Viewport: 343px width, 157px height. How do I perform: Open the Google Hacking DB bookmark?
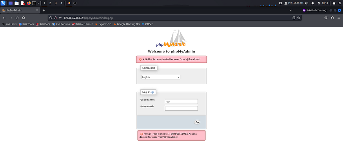click(127, 24)
